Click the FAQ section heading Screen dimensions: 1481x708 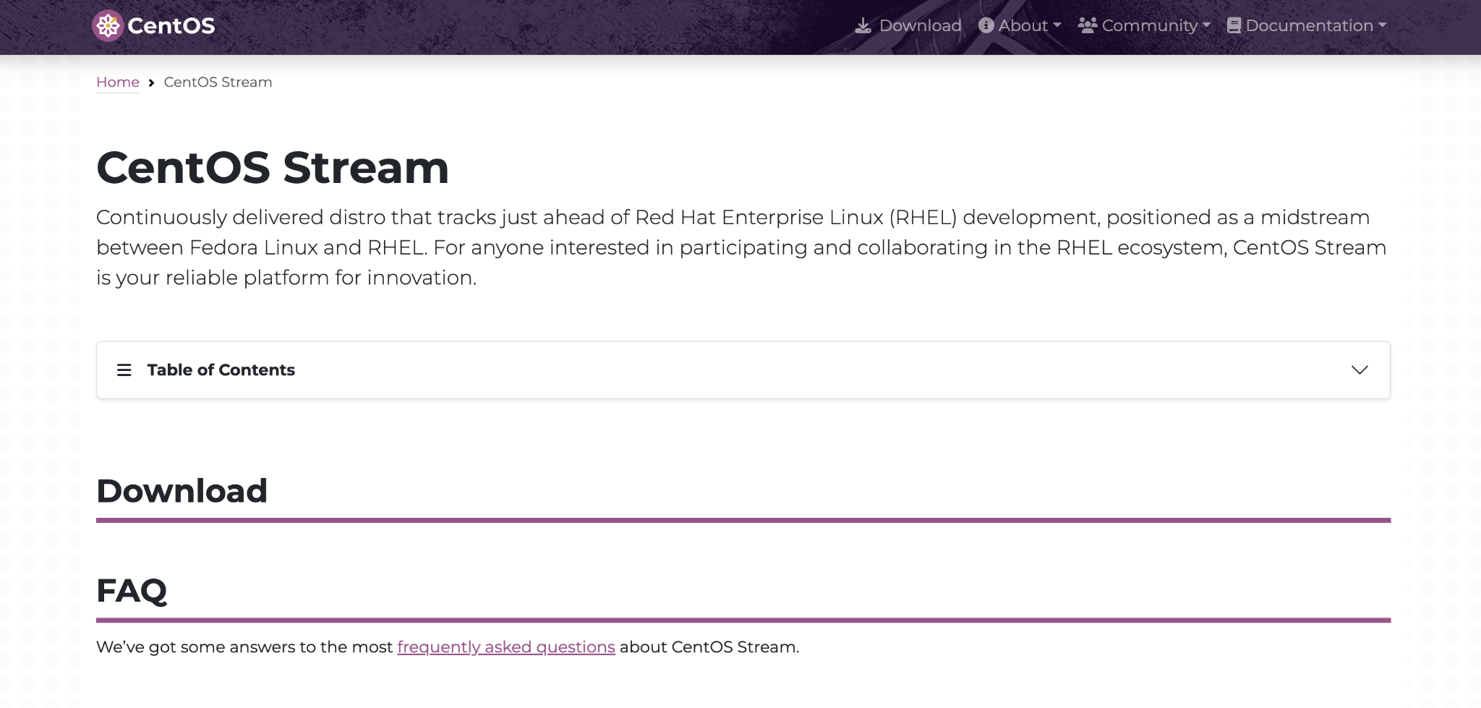[x=132, y=591]
